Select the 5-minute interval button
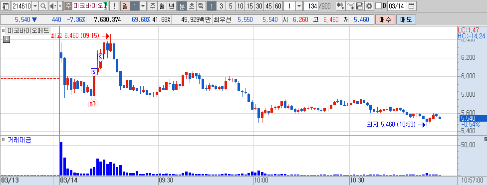The height and width of the screenshot is (185, 487). click(231, 5)
